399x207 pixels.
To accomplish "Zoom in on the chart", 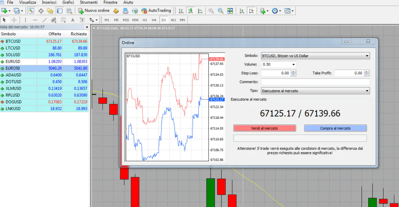I will [211, 11].
